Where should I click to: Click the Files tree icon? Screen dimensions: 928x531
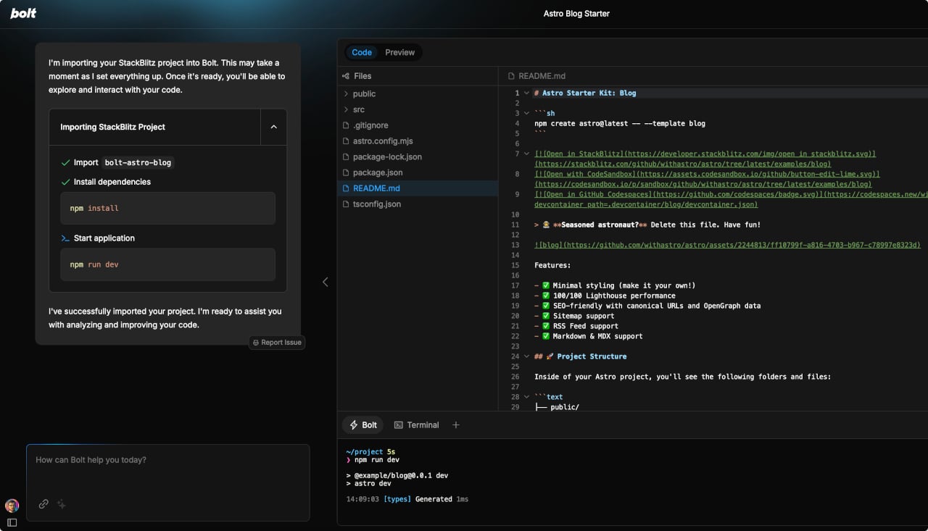click(345, 76)
